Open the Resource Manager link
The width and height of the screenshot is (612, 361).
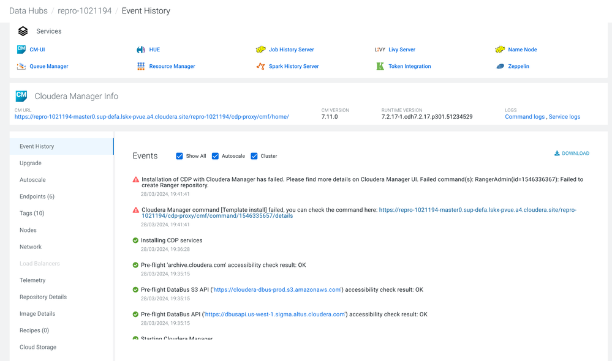pyautogui.click(x=172, y=66)
